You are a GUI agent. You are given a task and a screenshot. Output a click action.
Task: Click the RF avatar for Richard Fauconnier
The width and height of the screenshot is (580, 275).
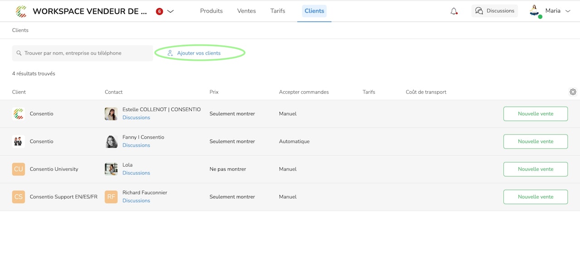point(111,197)
